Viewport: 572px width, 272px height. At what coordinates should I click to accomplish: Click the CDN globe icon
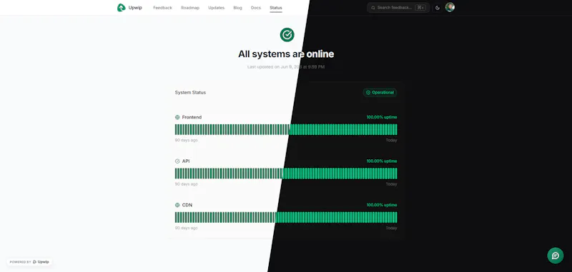tap(177, 205)
